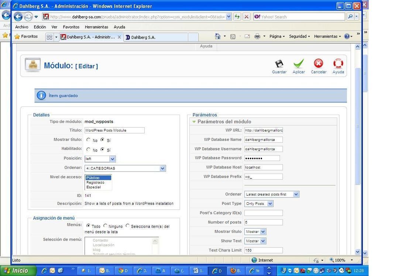Click the Refresh page icon
406x276 pixels.
point(237,17)
